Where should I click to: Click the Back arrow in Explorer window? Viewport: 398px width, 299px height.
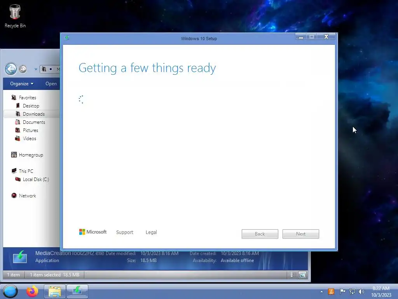click(11, 69)
